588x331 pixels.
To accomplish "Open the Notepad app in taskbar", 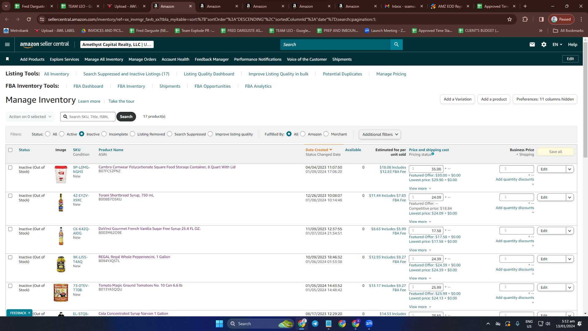I will click(x=329, y=324).
